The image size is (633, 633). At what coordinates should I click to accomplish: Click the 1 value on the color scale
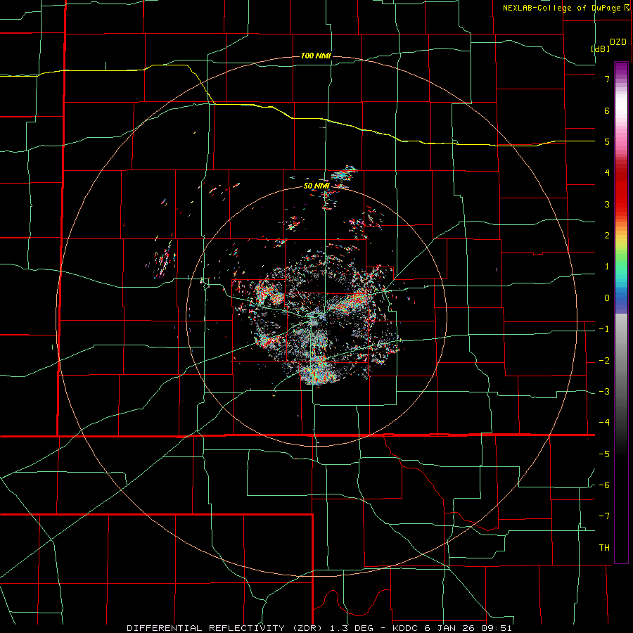[x=607, y=267]
